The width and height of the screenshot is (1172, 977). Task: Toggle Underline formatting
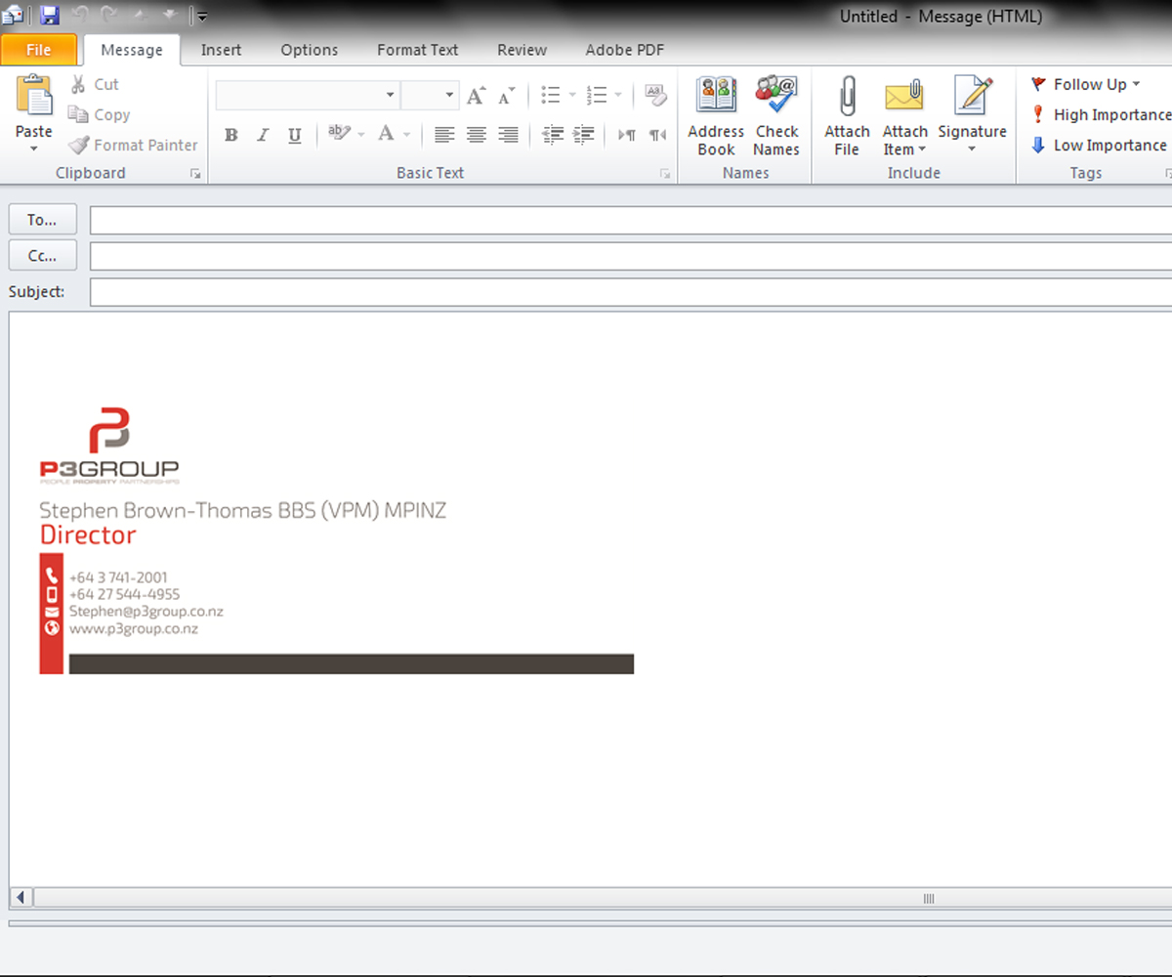click(x=295, y=135)
